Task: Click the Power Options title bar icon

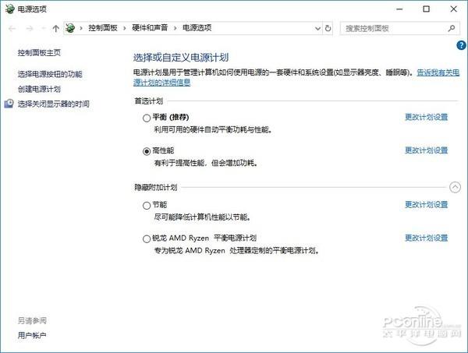Action: [10, 9]
